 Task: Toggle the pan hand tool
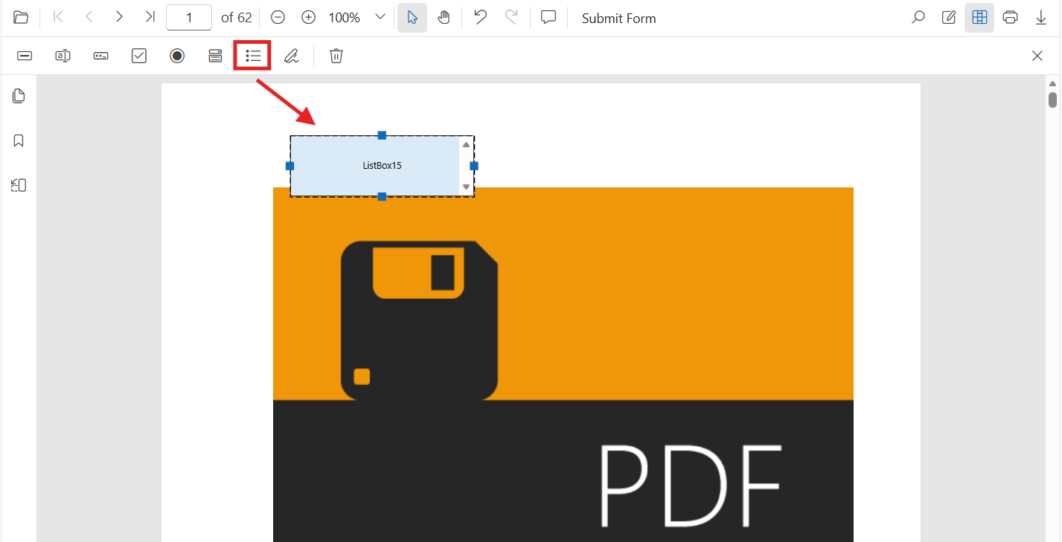[444, 18]
